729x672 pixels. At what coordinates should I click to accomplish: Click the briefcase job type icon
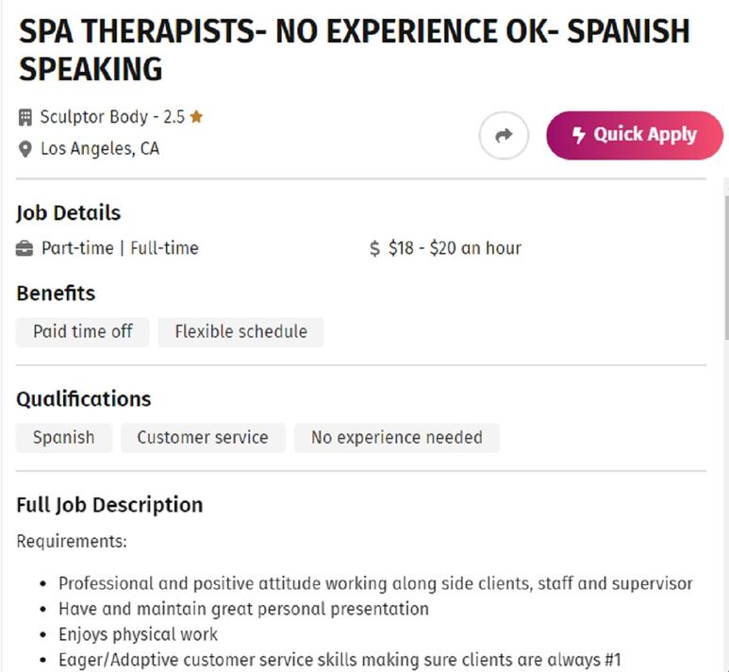point(25,248)
